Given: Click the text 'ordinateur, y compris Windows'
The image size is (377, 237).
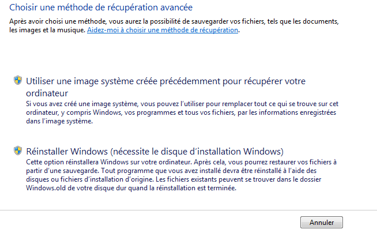Looking at the screenshot, I should click(x=74, y=112).
